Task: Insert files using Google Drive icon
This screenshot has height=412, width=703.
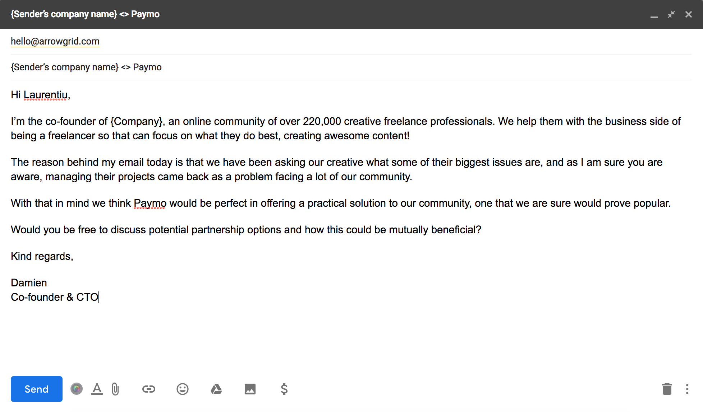Action: click(216, 389)
